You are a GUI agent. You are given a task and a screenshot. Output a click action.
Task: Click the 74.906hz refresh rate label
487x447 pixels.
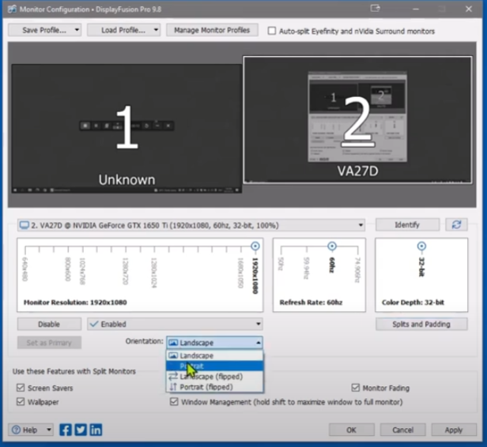coord(357,270)
